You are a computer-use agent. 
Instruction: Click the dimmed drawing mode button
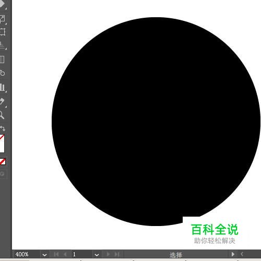tap(2, 174)
